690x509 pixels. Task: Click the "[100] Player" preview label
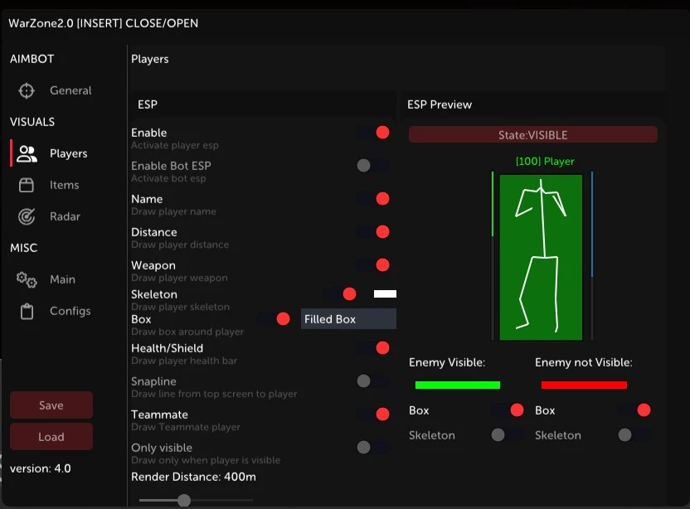coord(545,162)
